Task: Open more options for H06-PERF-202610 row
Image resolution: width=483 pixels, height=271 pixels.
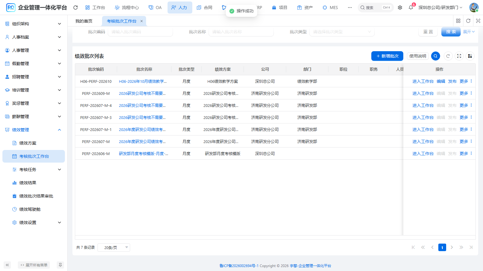Action: [465, 81]
